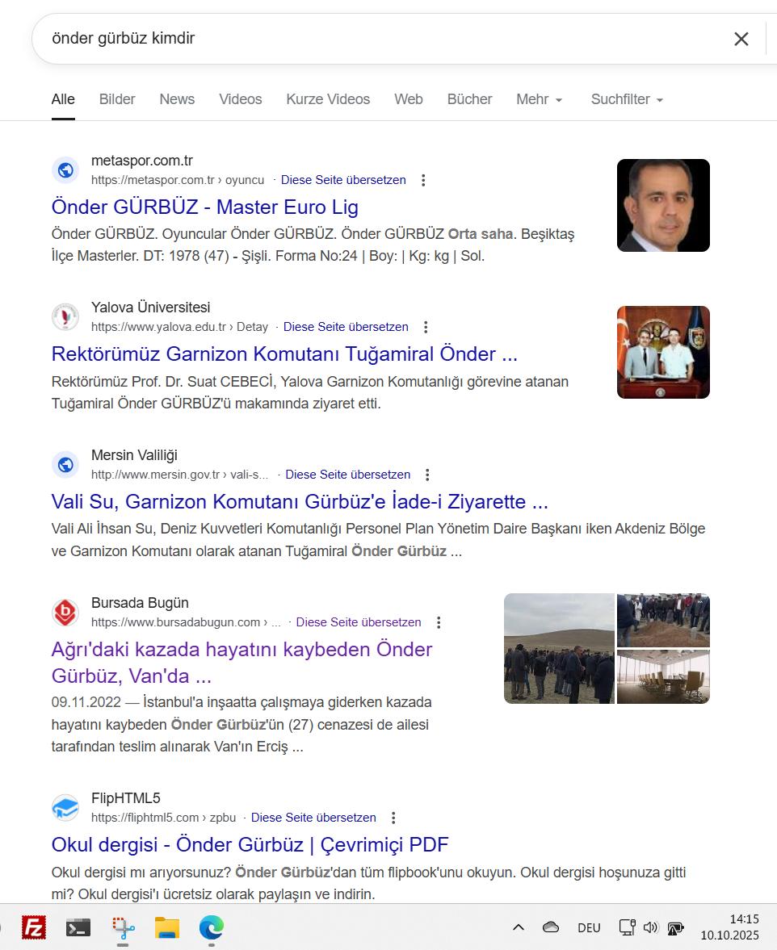Open File Explorer from the taskbar
This screenshot has width=777, height=950.
[167, 927]
